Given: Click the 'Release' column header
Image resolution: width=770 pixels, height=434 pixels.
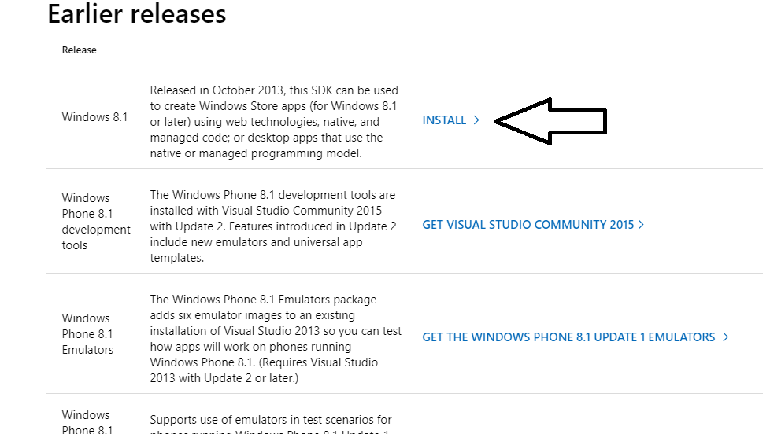Looking at the screenshot, I should tap(79, 50).
